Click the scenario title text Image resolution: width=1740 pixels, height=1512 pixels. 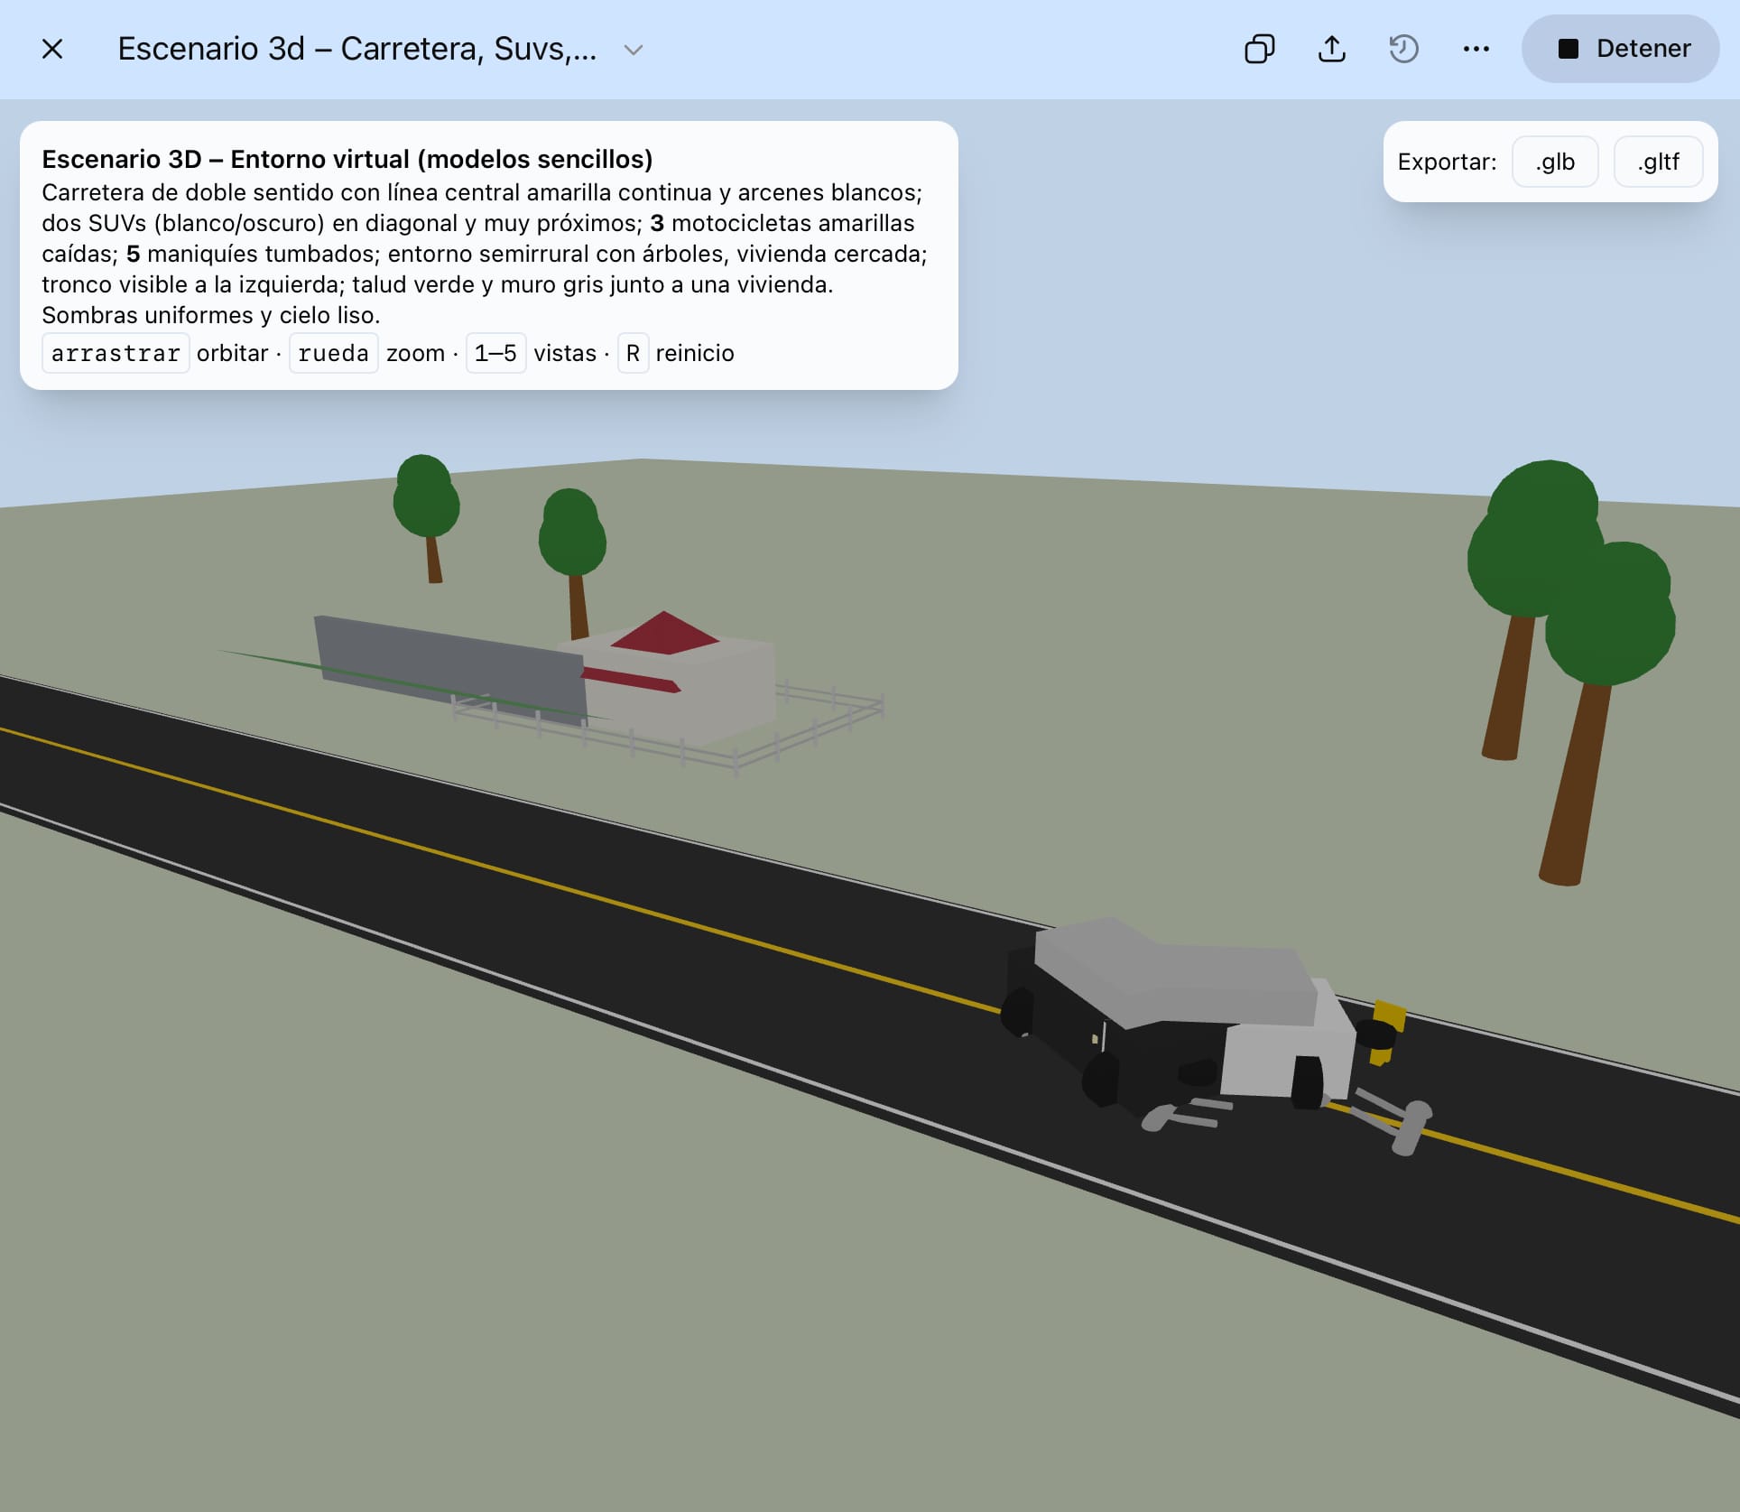(357, 49)
